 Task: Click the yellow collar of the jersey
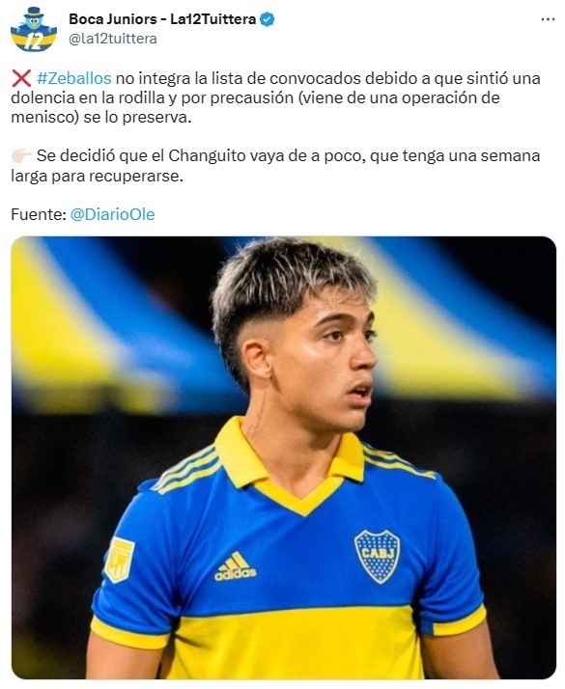[x=290, y=466]
